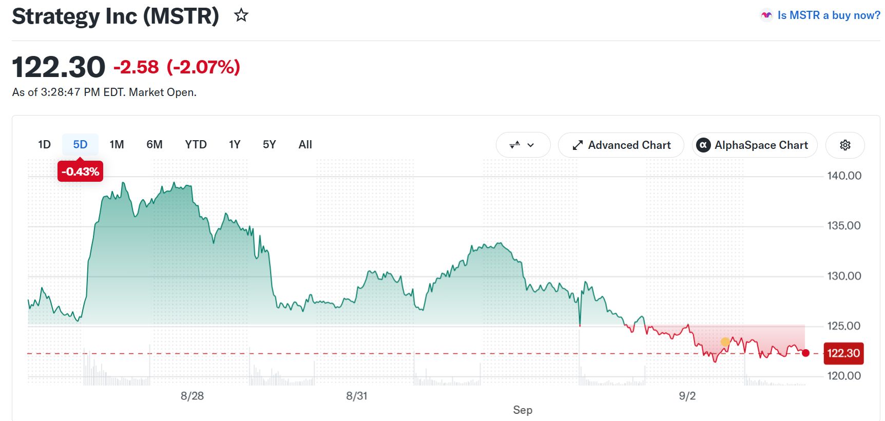885x421 pixels.
Task: Click the pink logo beside Is MSTR a buy now
Action: tap(766, 15)
